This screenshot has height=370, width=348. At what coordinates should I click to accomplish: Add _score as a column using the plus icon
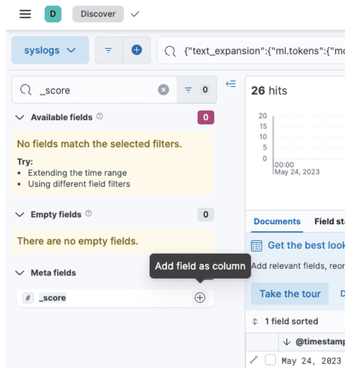point(200,298)
